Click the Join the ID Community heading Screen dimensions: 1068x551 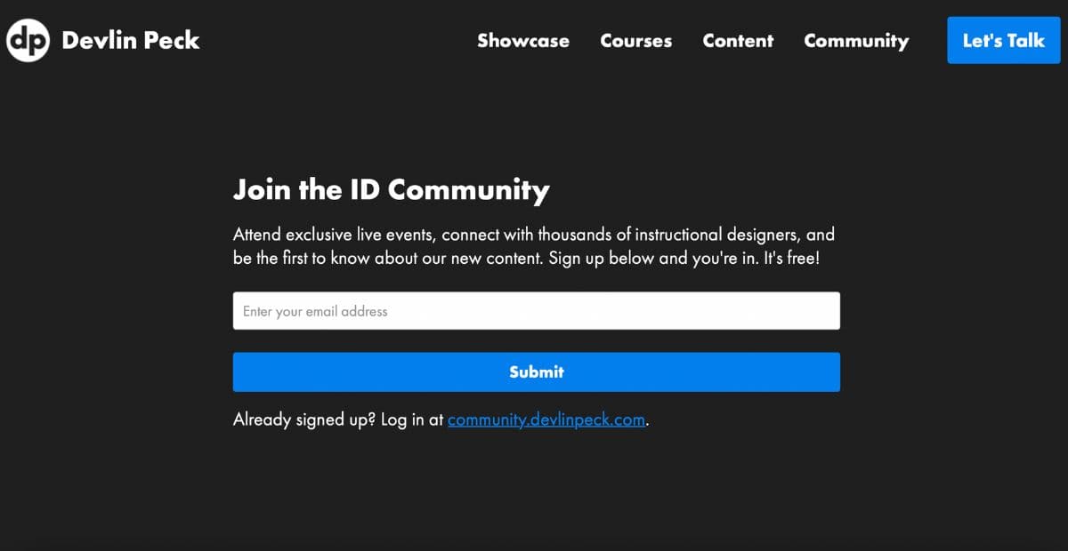pyautogui.click(x=392, y=189)
